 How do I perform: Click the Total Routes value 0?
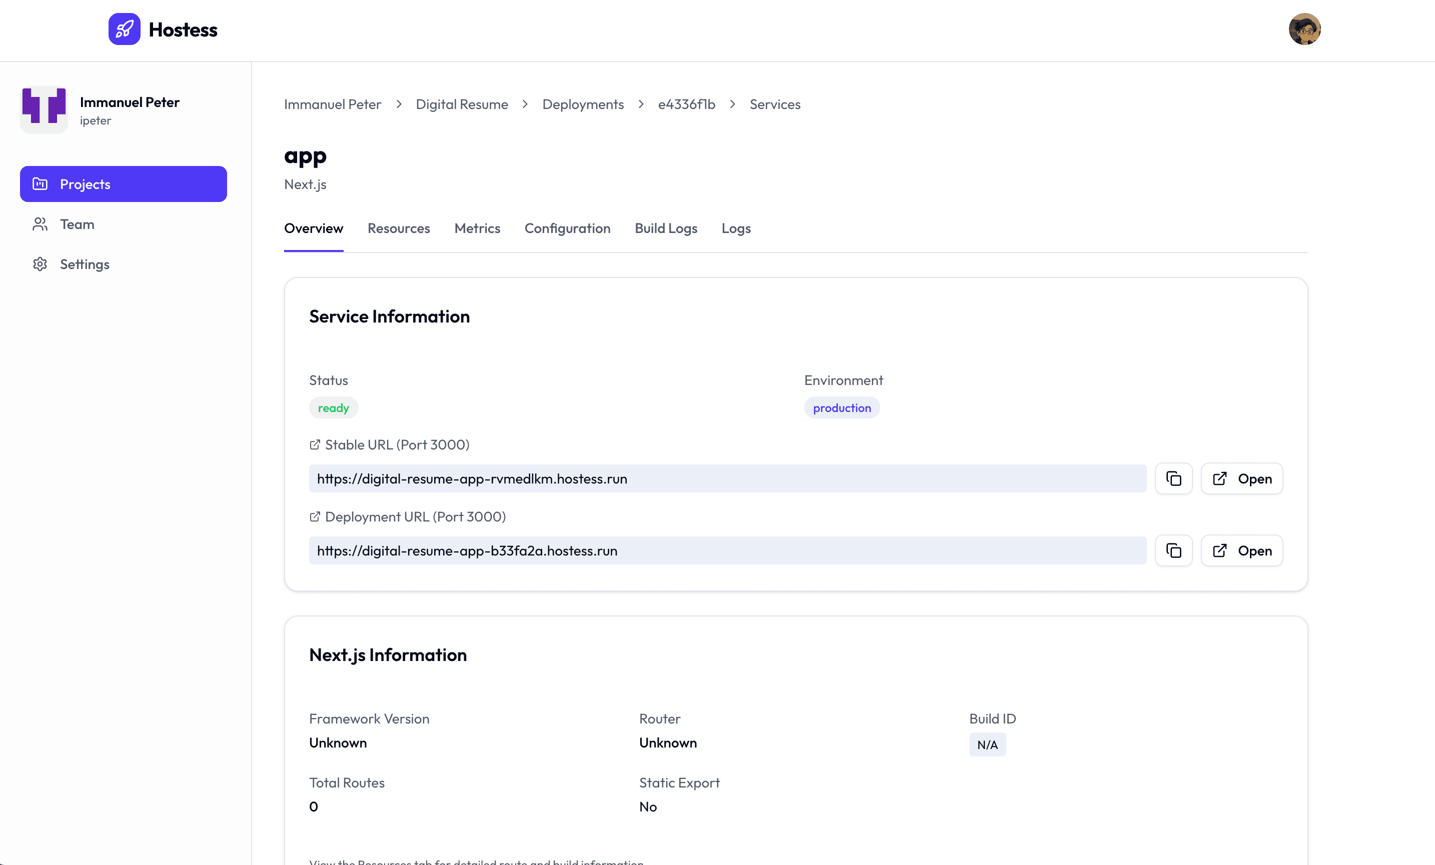point(314,807)
